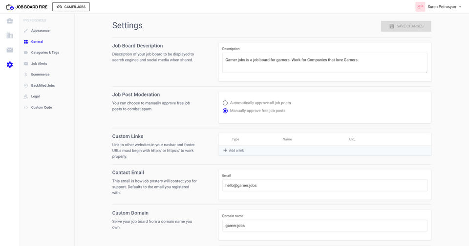
Task: Focus the Domain name input field
Action: tap(324, 226)
